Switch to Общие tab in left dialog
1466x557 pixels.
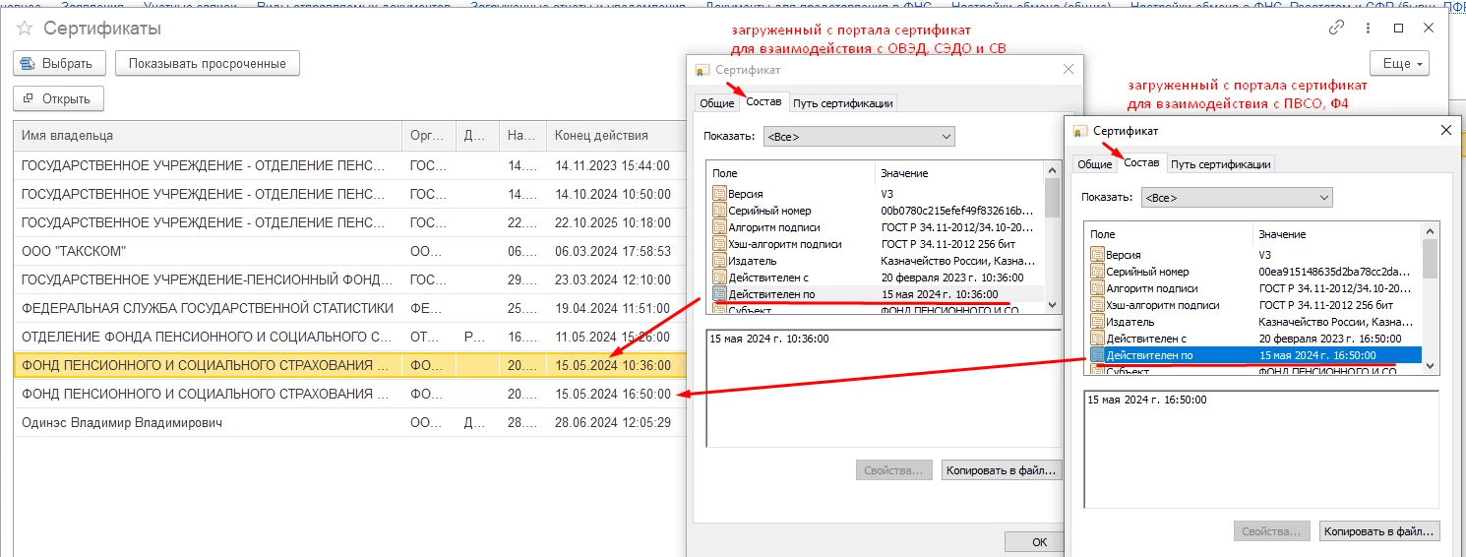(716, 103)
